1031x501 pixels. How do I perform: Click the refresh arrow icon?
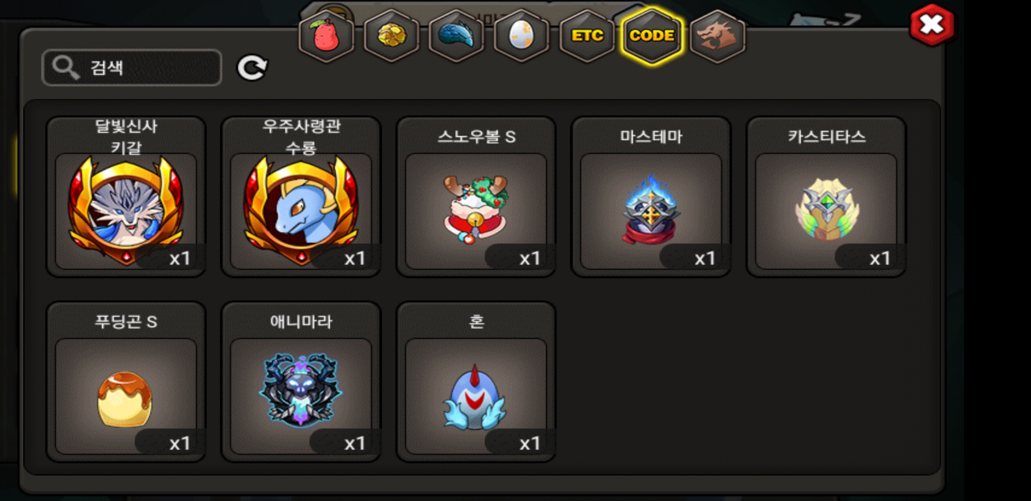point(252,68)
